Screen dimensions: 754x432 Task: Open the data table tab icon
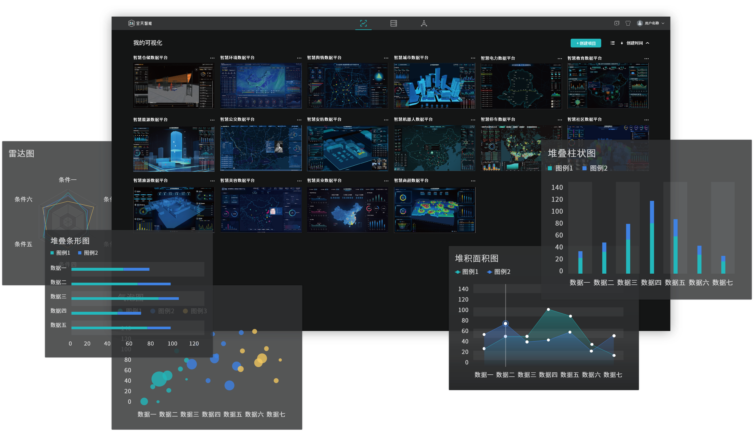coord(394,23)
